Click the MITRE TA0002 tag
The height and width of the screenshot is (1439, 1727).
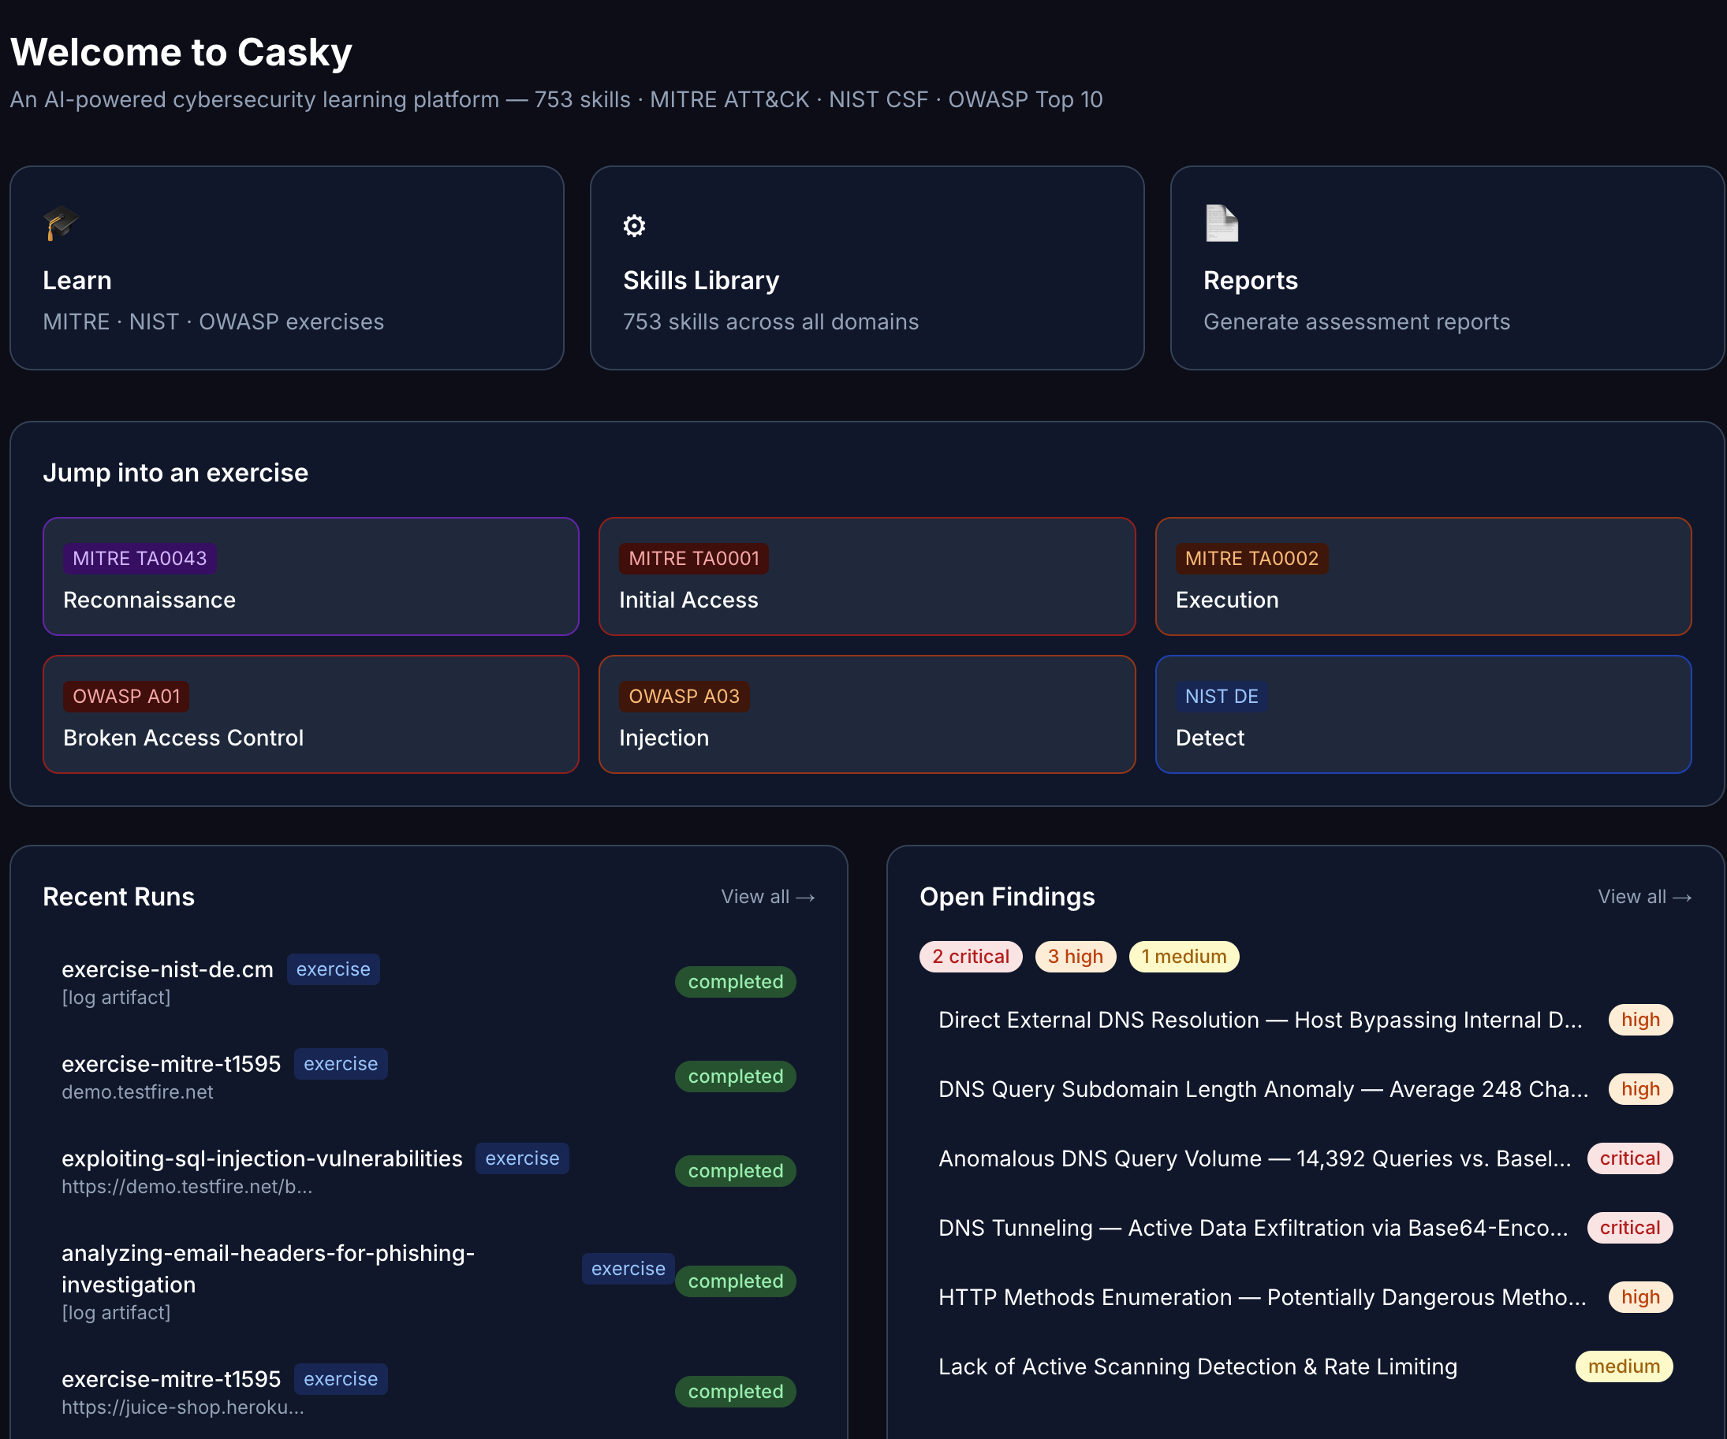(x=1251, y=559)
